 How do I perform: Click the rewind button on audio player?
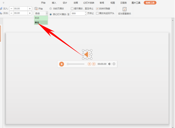tap(89, 64)
